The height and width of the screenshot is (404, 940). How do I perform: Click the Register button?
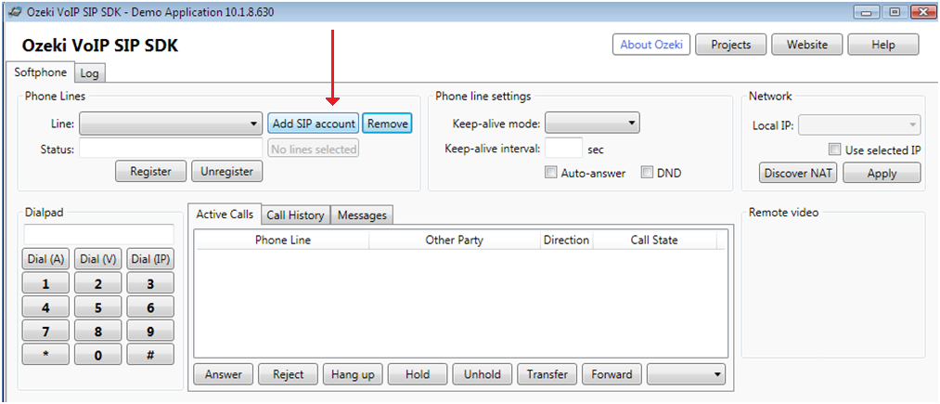click(150, 171)
